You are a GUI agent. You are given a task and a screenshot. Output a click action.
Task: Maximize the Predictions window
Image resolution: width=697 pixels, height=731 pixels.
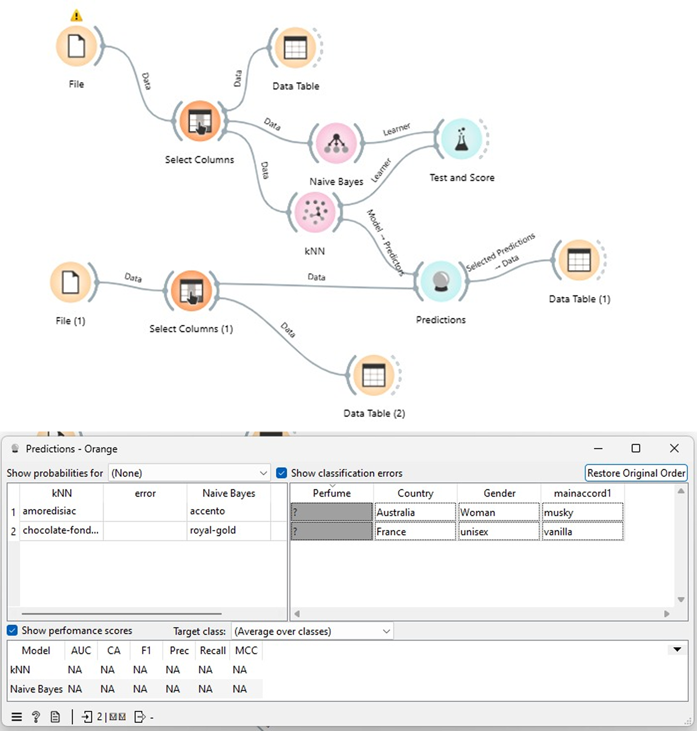pos(636,448)
